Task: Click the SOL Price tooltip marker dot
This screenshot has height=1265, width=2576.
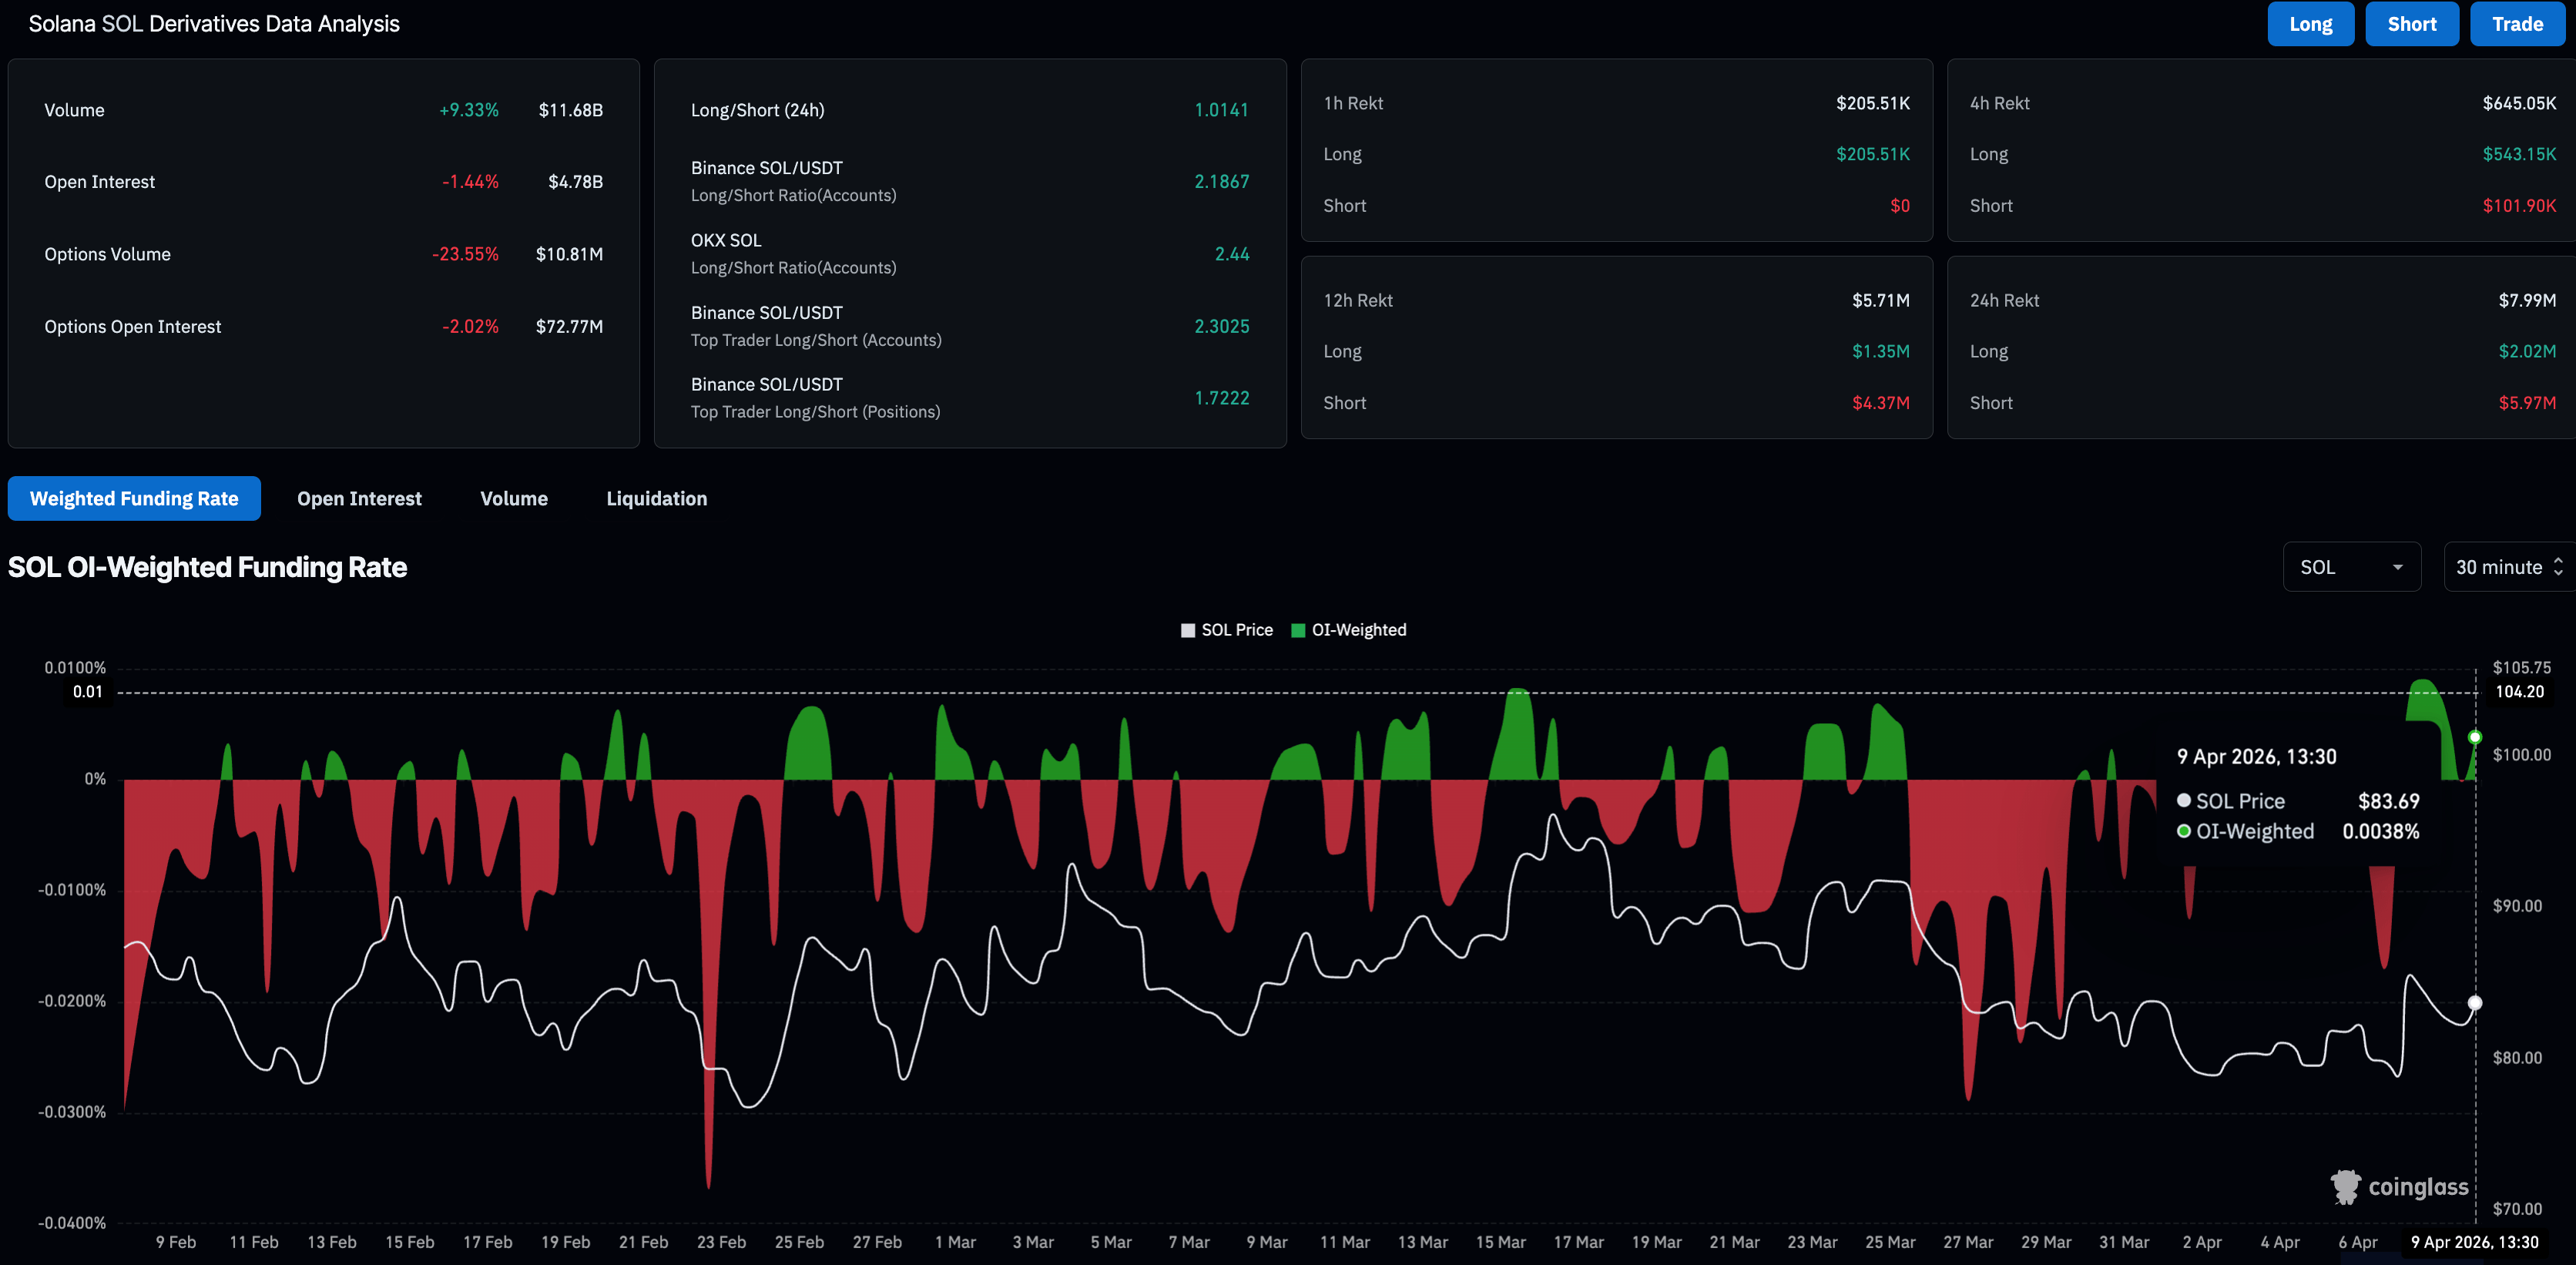Action: [x=2184, y=801]
